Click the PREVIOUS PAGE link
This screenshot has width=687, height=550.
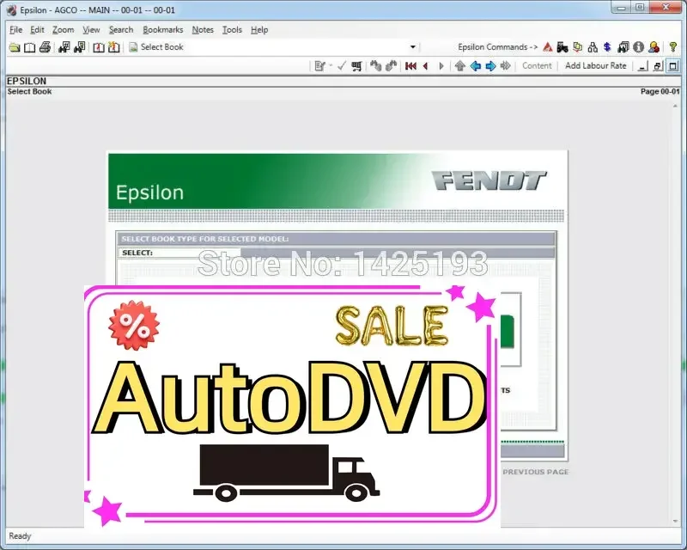(535, 472)
